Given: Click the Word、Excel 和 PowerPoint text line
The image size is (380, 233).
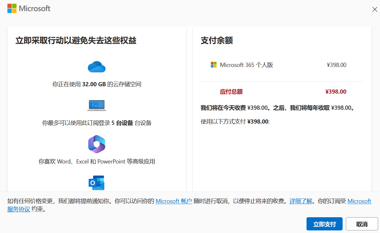Looking at the screenshot, I should pyautogui.click(x=97, y=161).
